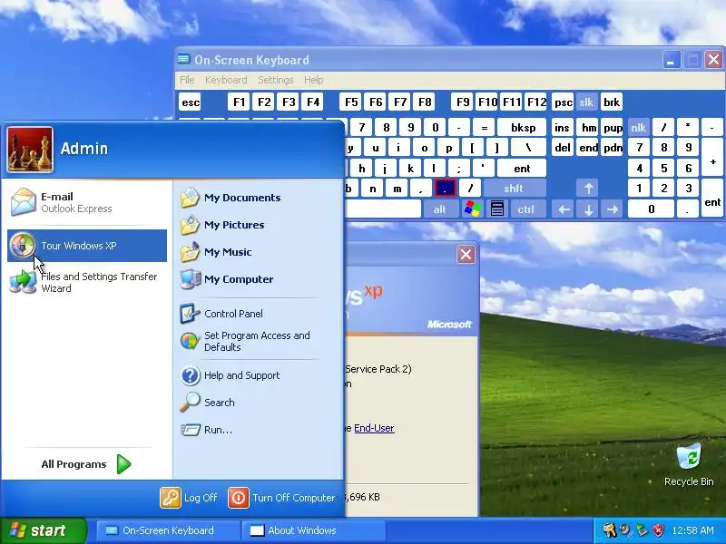Click the del delete key
Screen dimensions: 726x544
click(x=562, y=148)
